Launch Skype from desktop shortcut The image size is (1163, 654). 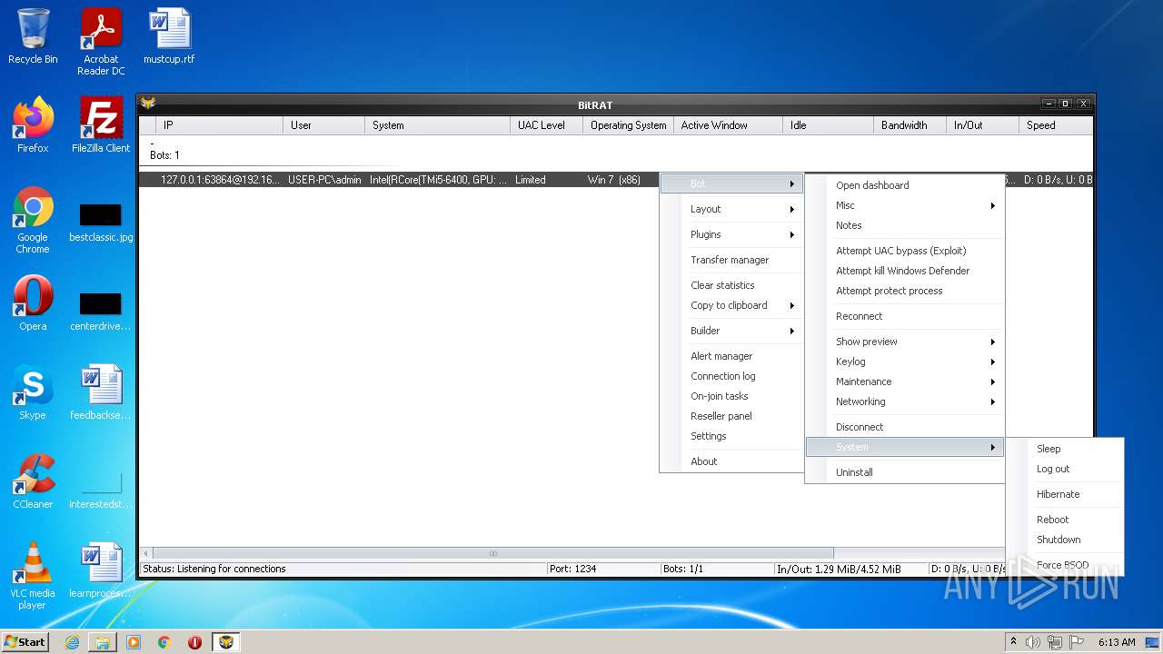point(33,392)
